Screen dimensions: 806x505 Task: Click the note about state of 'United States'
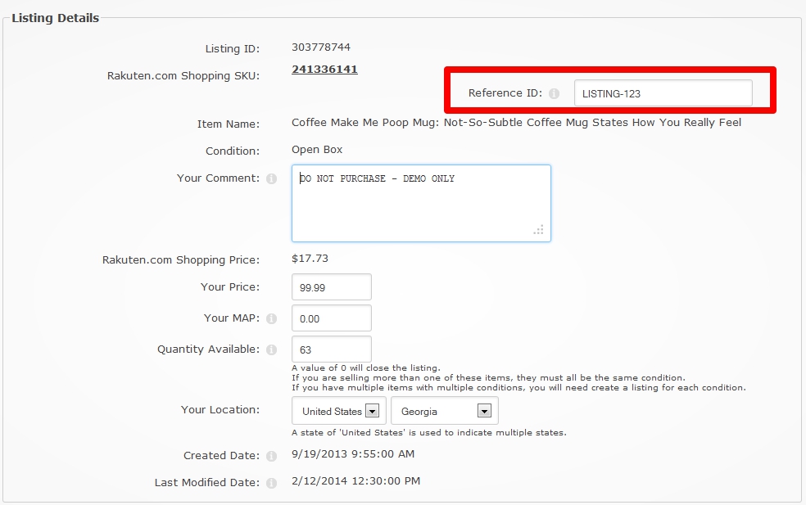[428, 432]
